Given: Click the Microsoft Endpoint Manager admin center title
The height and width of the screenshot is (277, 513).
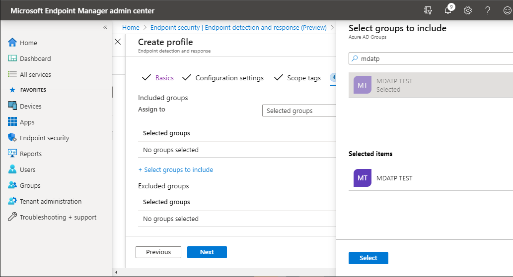Looking at the screenshot, I should coord(82,11).
